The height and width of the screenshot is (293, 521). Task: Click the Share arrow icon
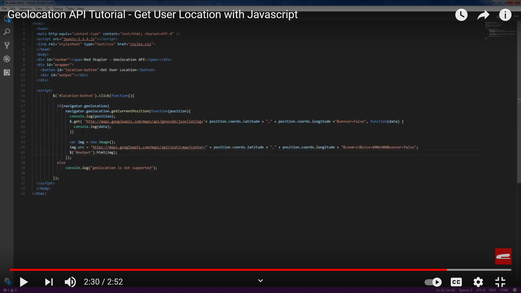tap(483, 15)
